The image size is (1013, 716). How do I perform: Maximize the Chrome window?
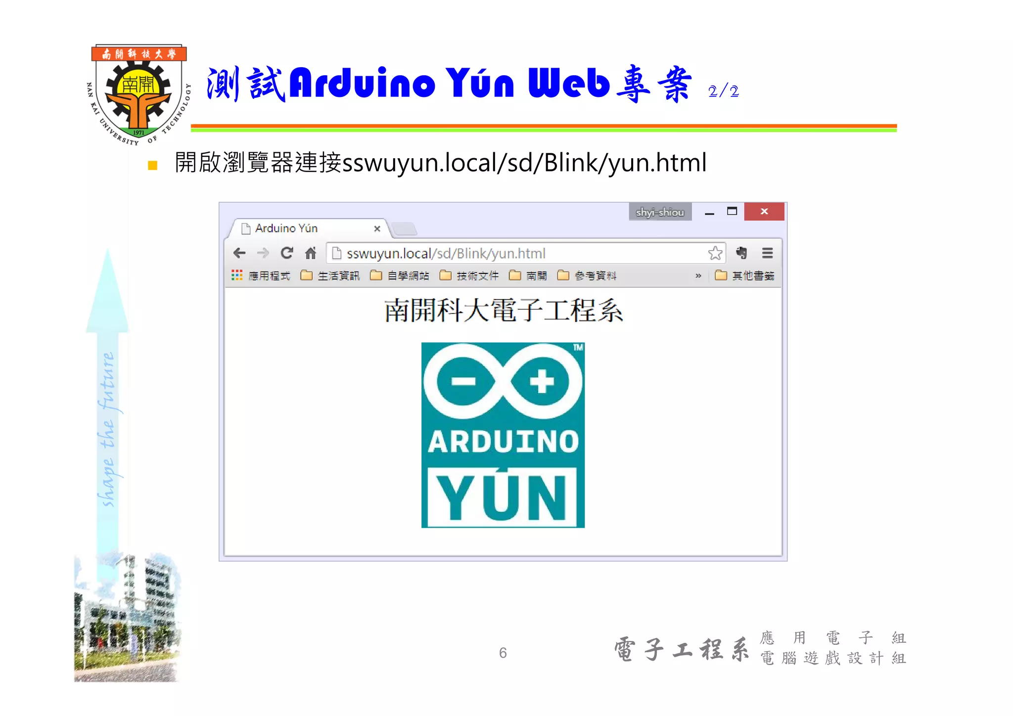tap(732, 212)
